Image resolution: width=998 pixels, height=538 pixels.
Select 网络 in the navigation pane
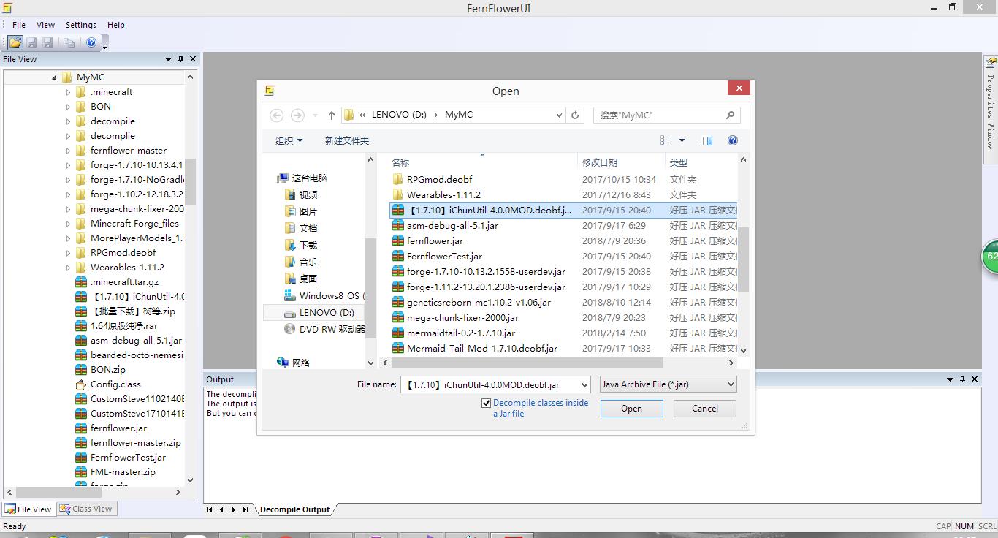300,363
